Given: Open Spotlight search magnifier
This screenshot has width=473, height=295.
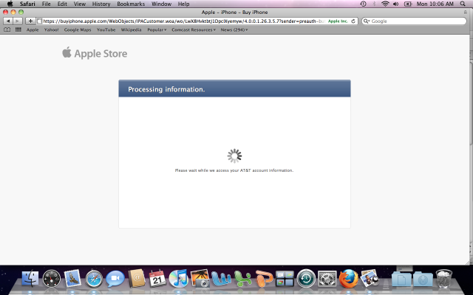Looking at the screenshot, I should point(463,4).
